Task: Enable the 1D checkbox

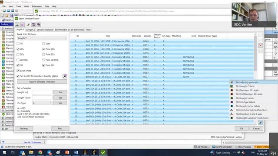Action: click(x=18, y=43)
